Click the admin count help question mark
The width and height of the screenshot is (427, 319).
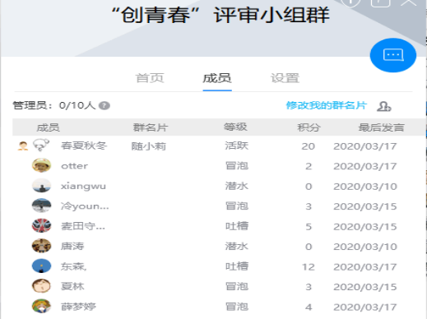pos(104,105)
